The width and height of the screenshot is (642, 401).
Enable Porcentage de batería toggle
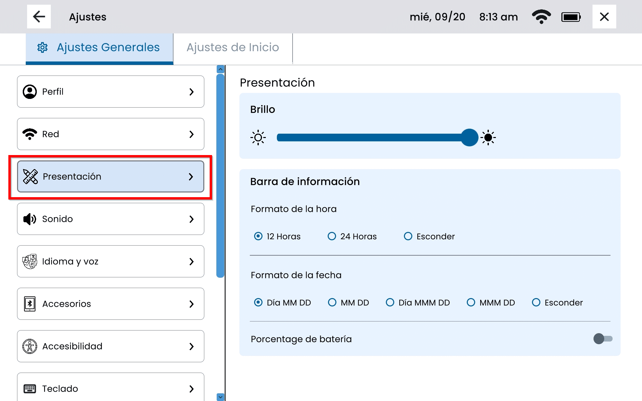603,339
